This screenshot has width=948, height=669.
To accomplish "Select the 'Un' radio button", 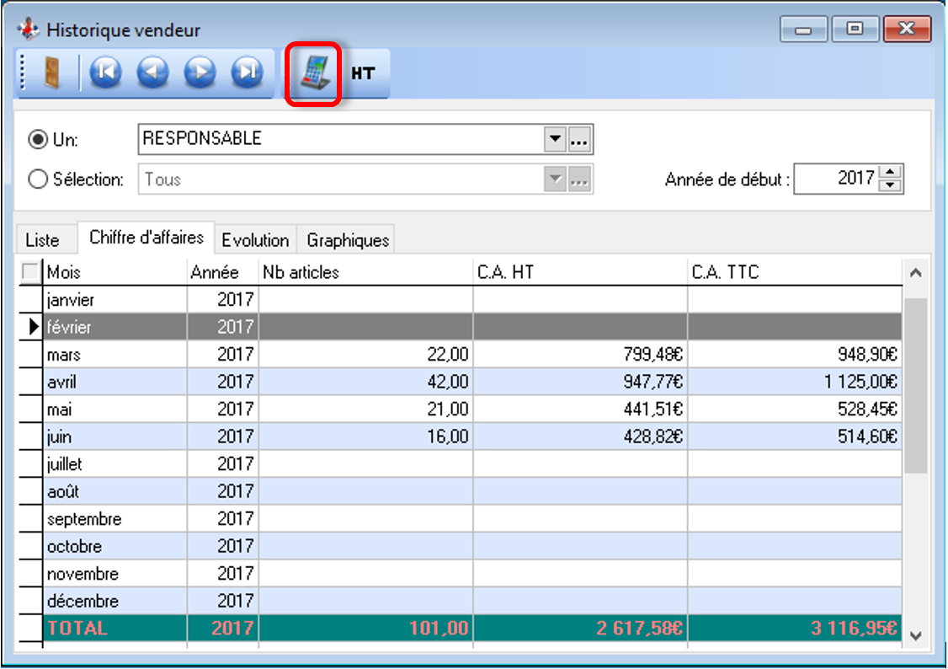I will coord(38,140).
